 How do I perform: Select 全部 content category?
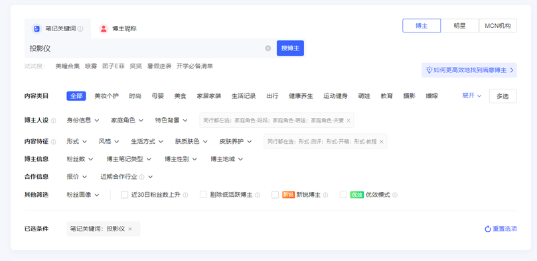[76, 96]
